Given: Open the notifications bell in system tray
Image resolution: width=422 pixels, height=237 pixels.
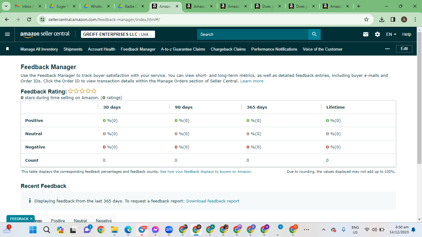Looking at the screenshot, I should (413, 230).
